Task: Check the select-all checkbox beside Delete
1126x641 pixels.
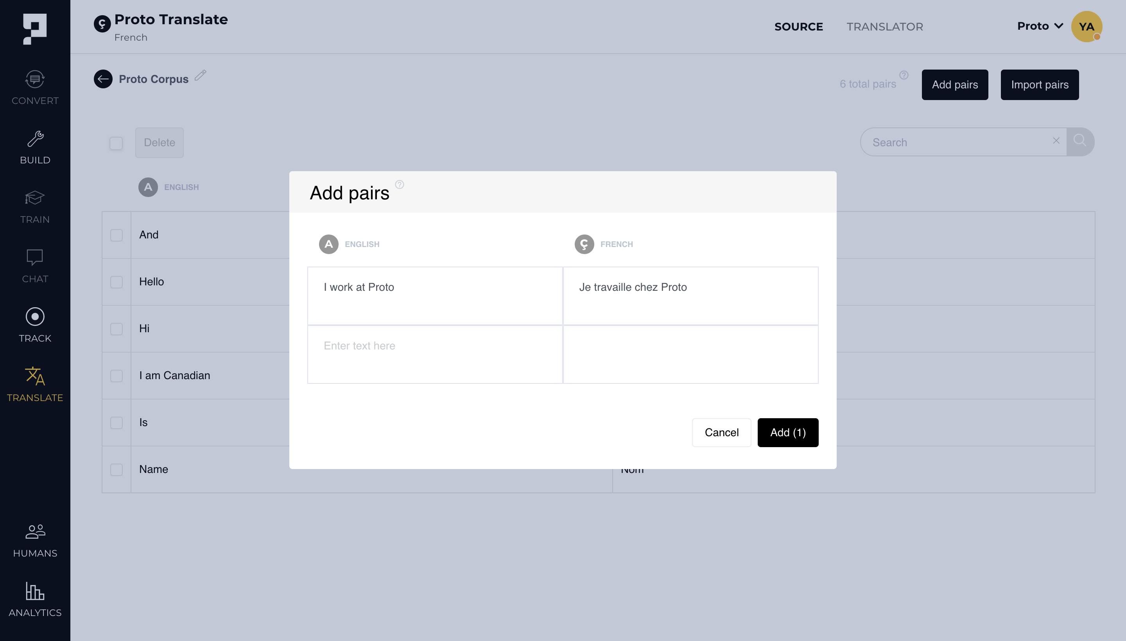Action: pyautogui.click(x=116, y=143)
